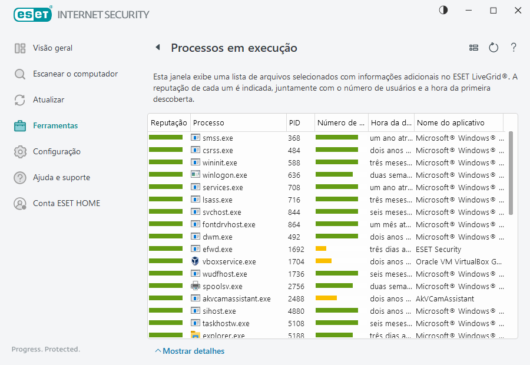Viewport: 530px width, 365px height.
Task: Click the process list vertical scrollbar
Action: point(511,172)
